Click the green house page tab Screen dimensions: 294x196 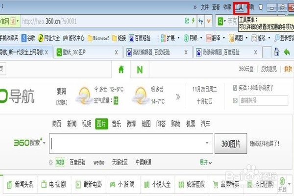tap(121, 70)
